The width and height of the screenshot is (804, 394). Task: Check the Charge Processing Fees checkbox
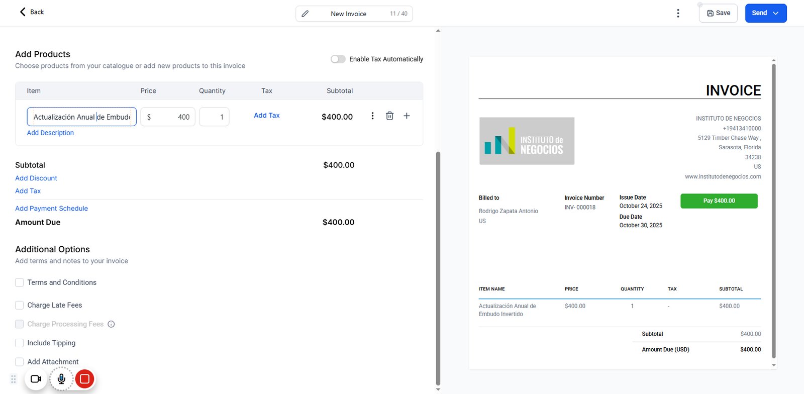[20, 324]
